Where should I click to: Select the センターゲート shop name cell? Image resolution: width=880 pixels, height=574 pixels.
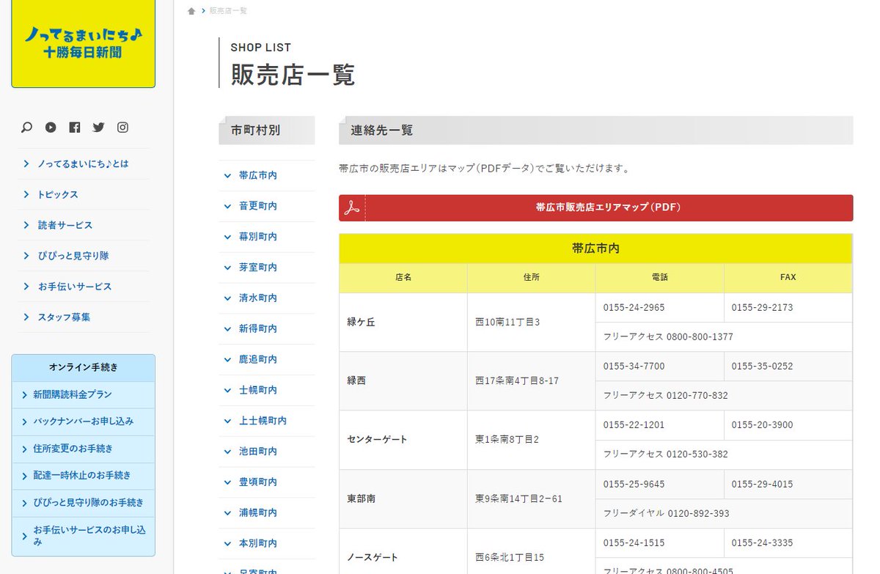[x=403, y=440]
